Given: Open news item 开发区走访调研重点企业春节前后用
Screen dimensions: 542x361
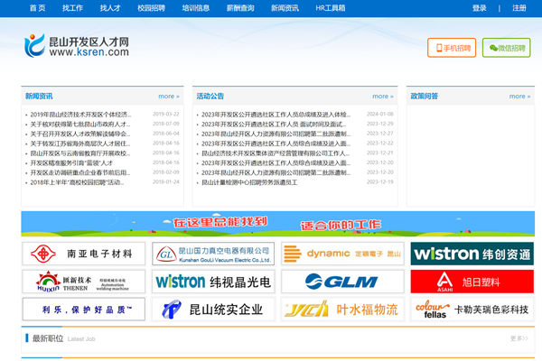Looking at the screenshot, I should [x=80, y=172].
